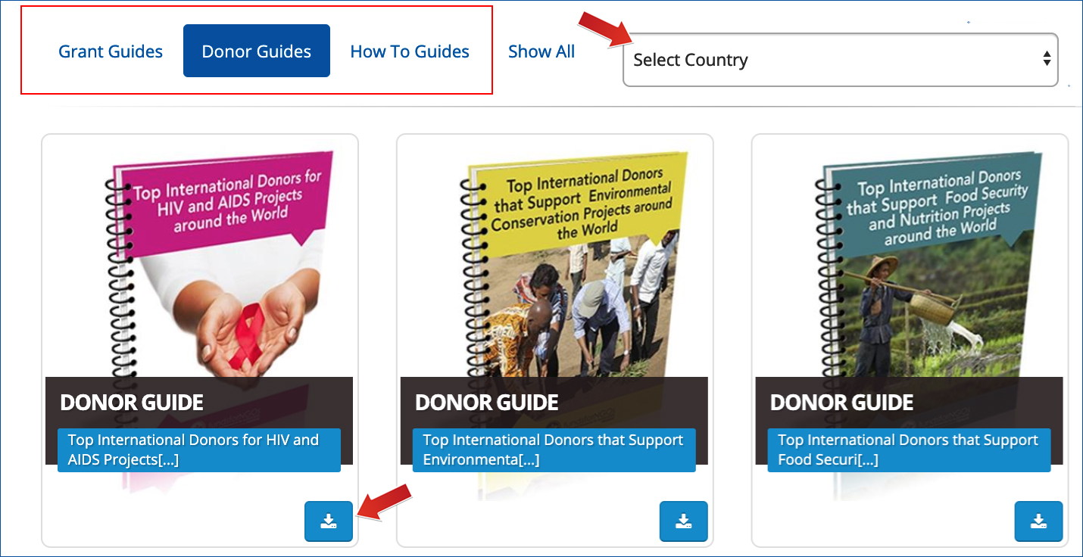Open the How To Guides tab
This screenshot has width=1083, height=557.
410,51
